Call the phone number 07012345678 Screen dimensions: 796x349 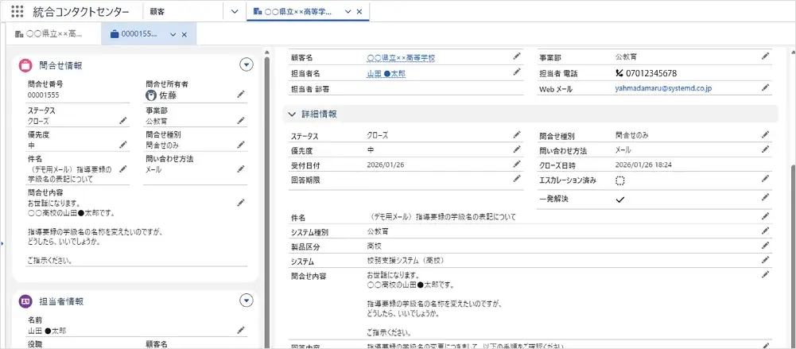[x=646, y=73]
